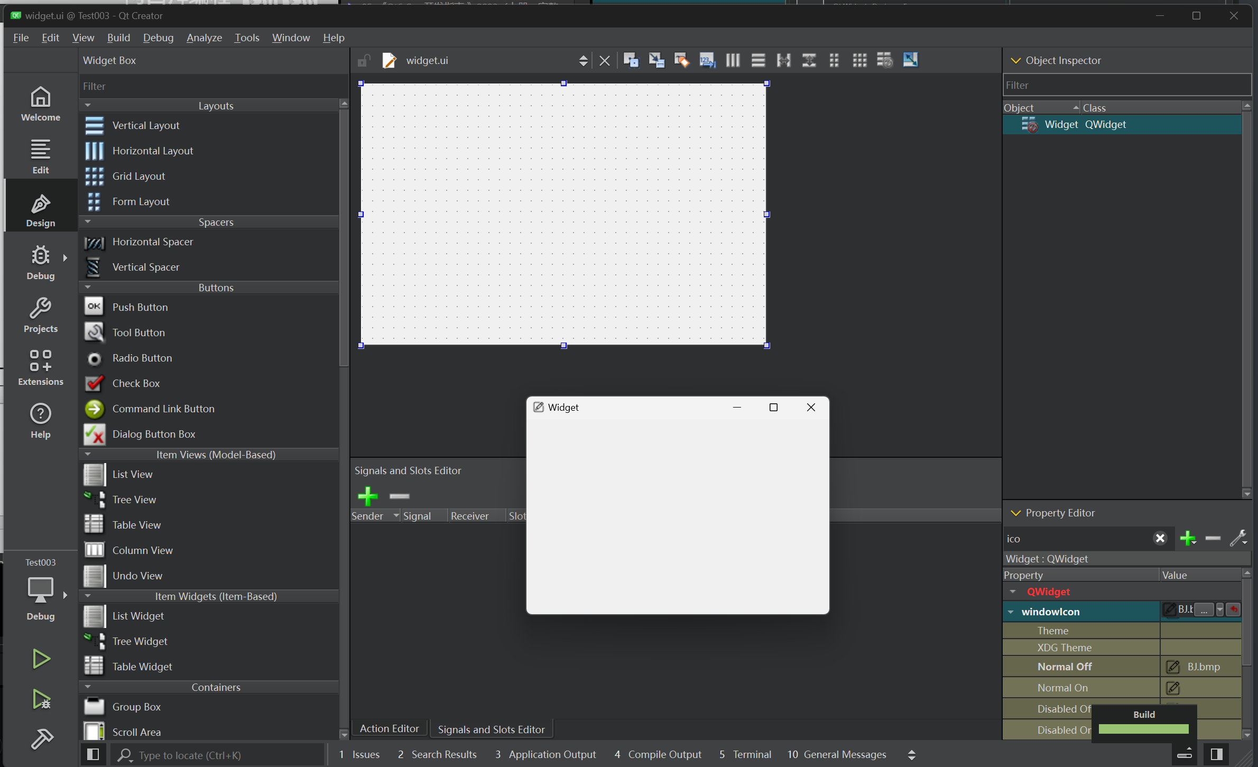Viewport: 1258px width, 767px height.
Task: Open the Build menu
Action: (118, 38)
